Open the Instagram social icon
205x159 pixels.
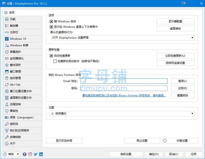[30, 154]
